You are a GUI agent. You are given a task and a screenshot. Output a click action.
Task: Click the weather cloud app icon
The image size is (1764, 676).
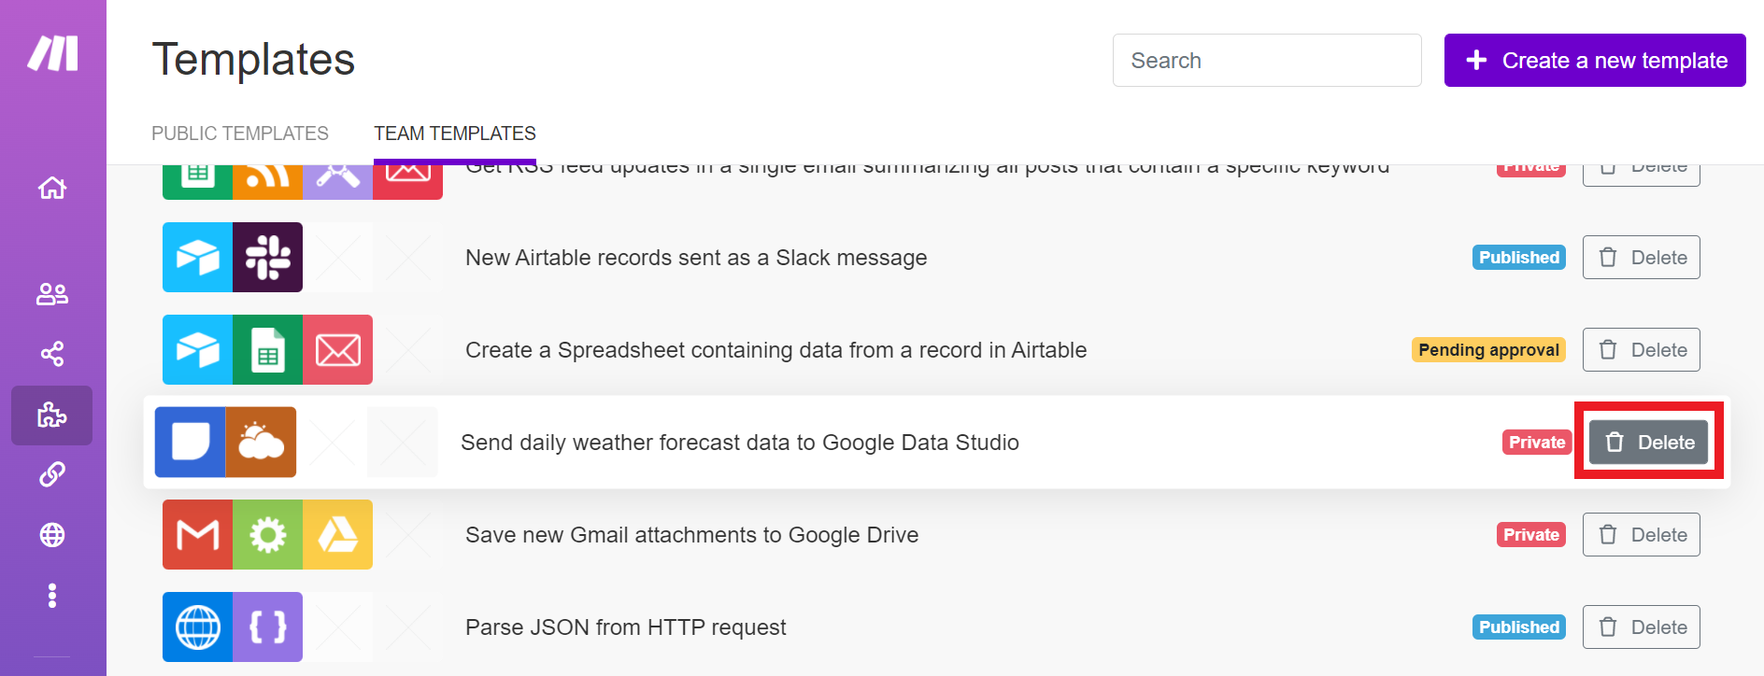click(261, 442)
